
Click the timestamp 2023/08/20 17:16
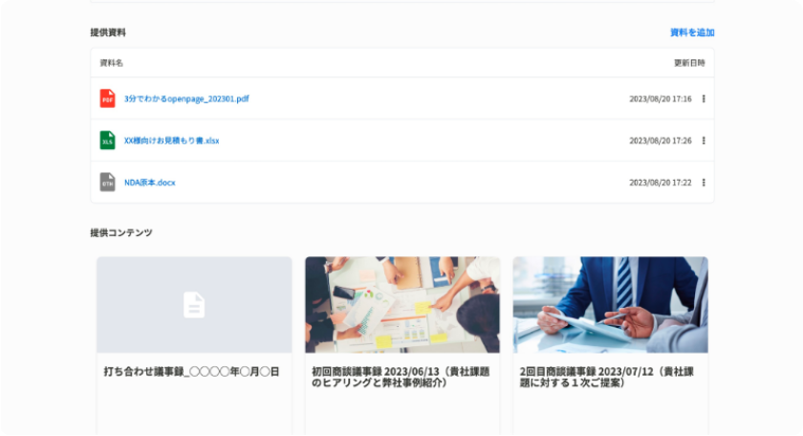[661, 98]
